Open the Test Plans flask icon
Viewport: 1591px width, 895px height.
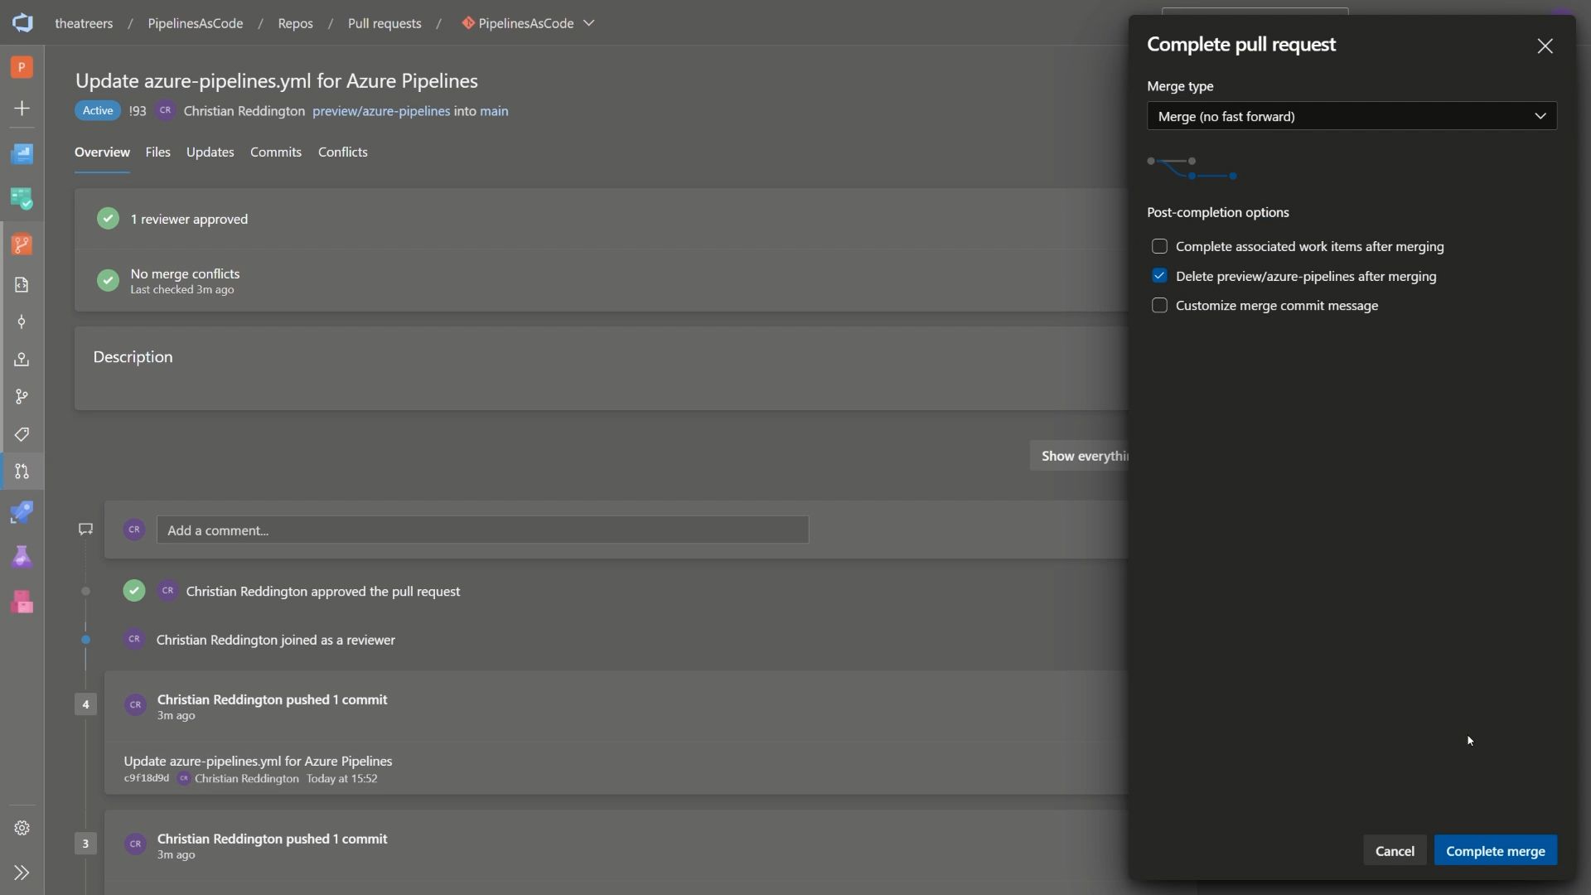22,558
